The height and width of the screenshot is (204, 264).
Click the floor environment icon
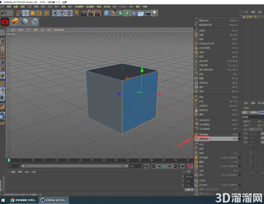[141, 13]
